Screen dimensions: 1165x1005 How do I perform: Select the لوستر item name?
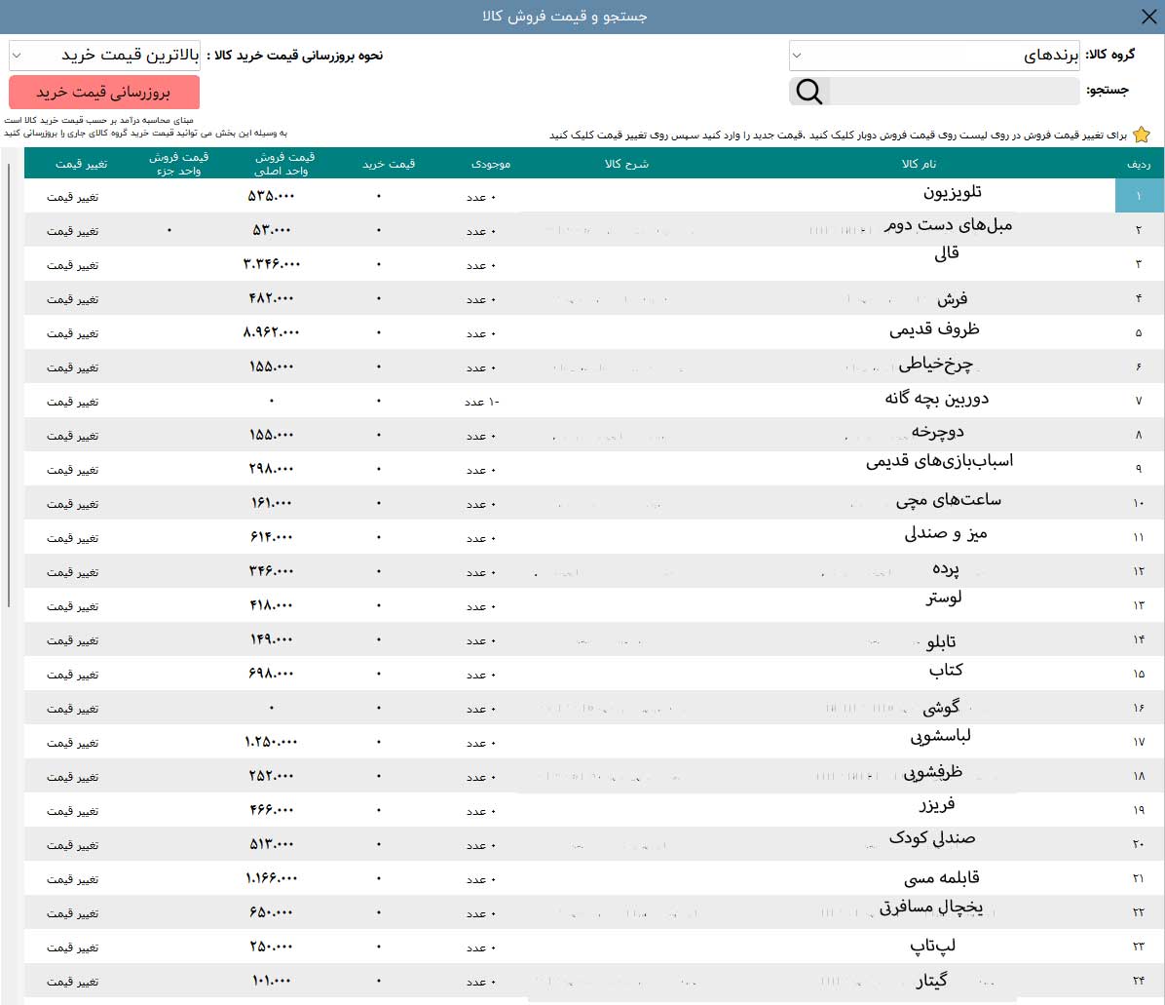point(944,598)
